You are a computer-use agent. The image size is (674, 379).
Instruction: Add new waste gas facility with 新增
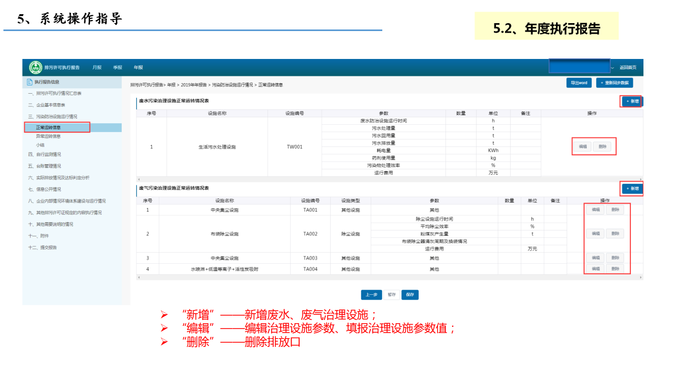click(632, 188)
